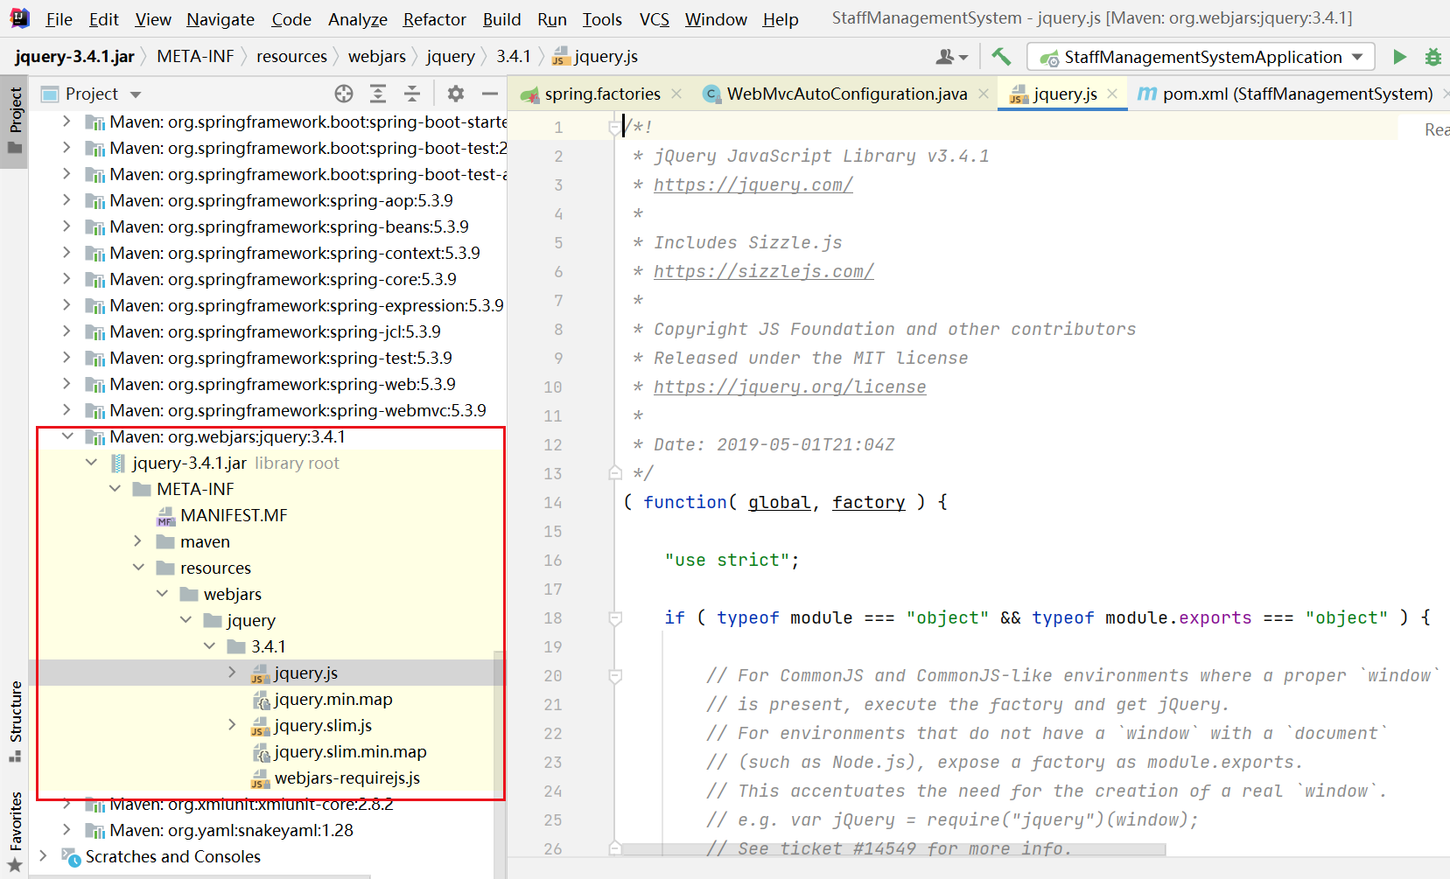The width and height of the screenshot is (1450, 879).
Task: Select jquery.slim.min.map file
Action: click(x=350, y=751)
